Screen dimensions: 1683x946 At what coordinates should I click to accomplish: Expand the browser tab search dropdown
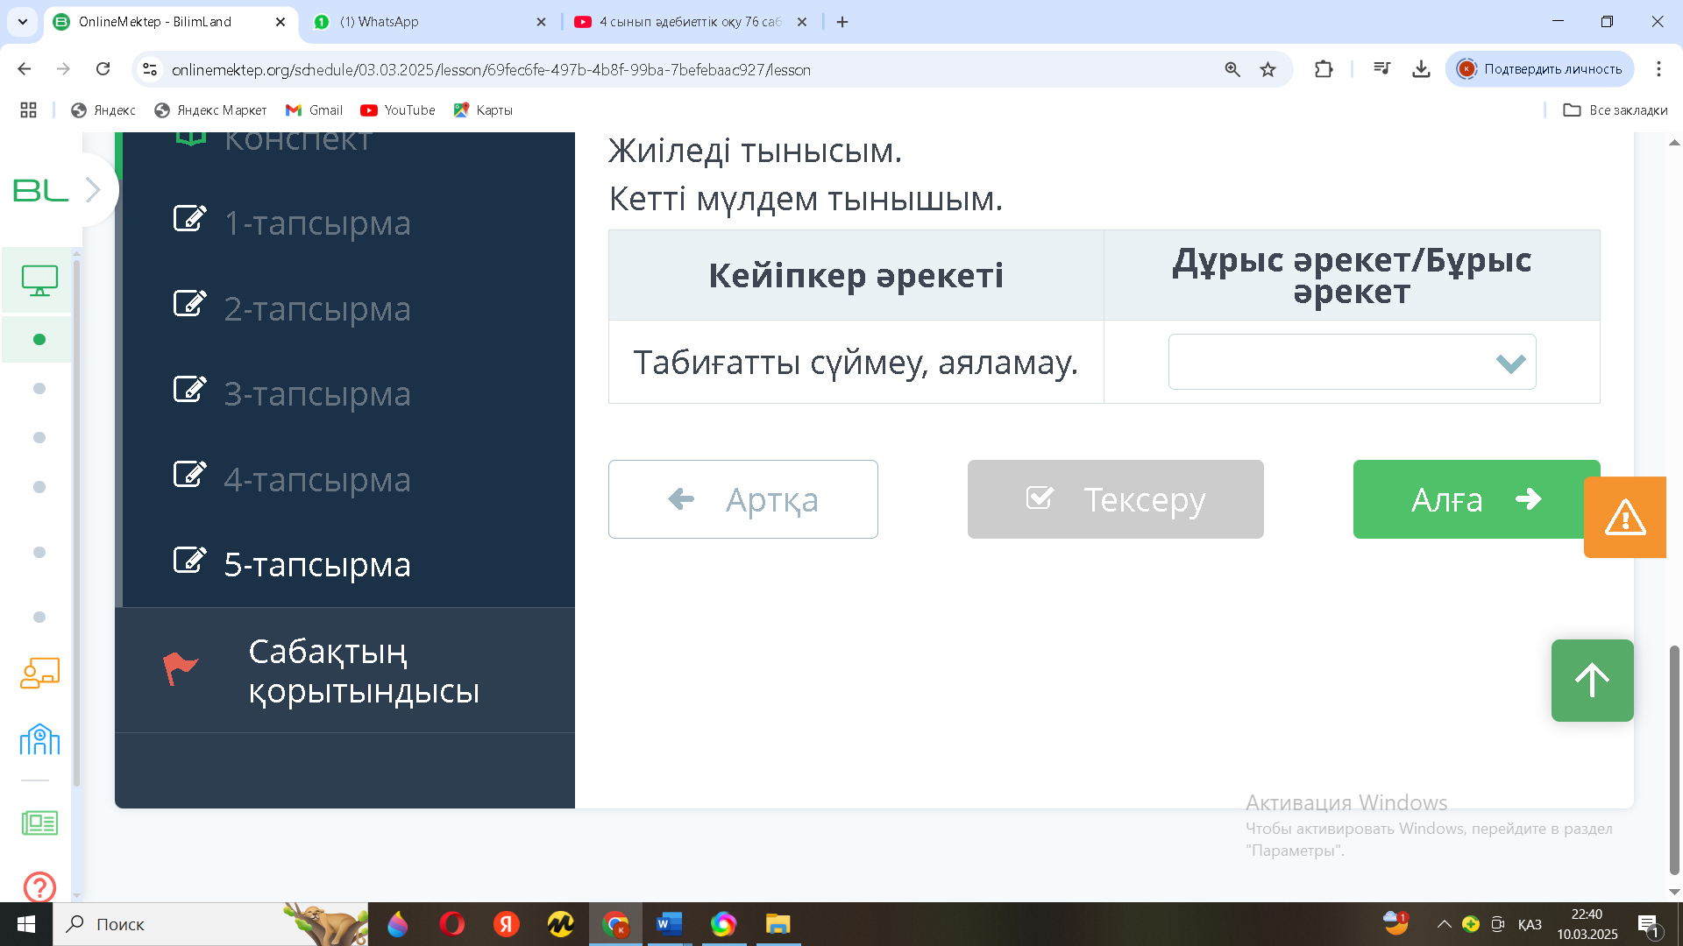(22, 21)
